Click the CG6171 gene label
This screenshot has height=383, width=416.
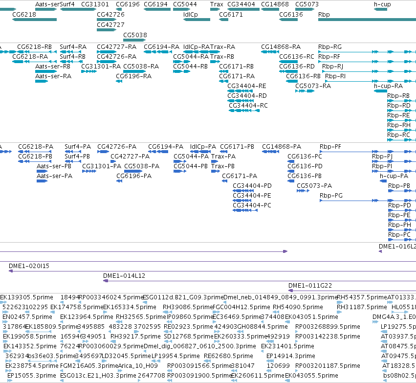(231, 15)
